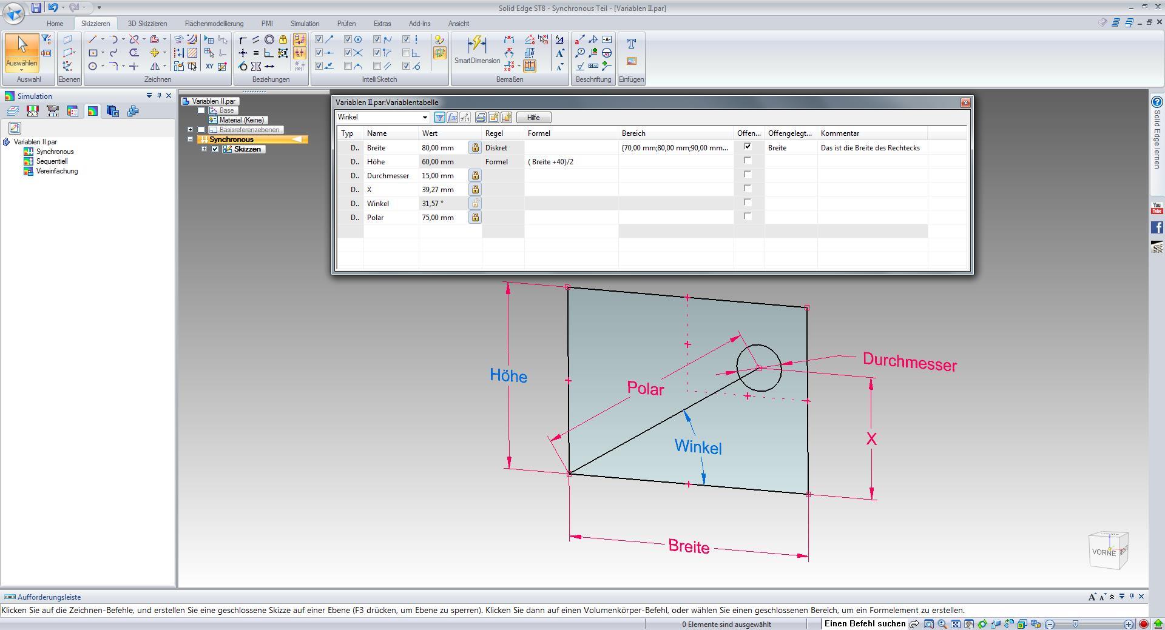Apply the Concentric relationship icon
The height and width of the screenshot is (630, 1165).
click(x=269, y=39)
